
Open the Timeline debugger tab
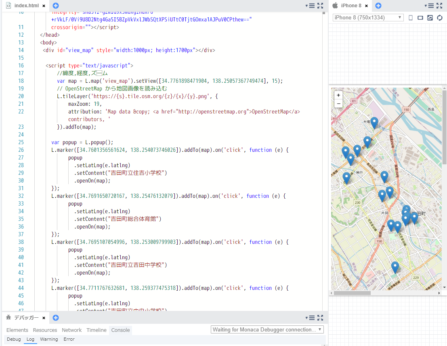click(x=97, y=330)
